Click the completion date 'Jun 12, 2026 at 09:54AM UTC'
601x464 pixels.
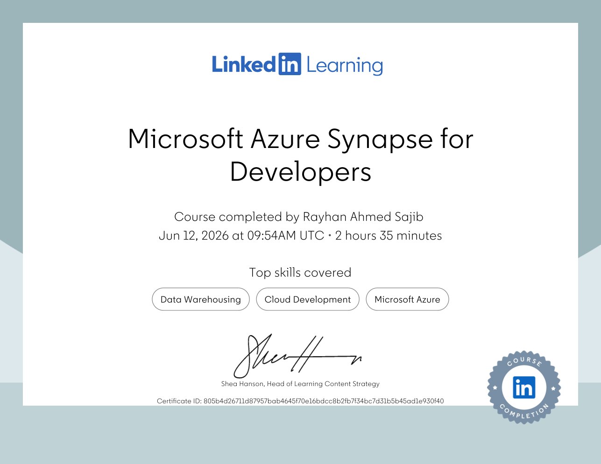click(x=241, y=236)
